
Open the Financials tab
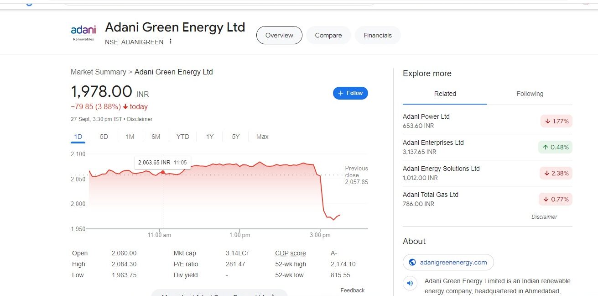pyautogui.click(x=378, y=35)
